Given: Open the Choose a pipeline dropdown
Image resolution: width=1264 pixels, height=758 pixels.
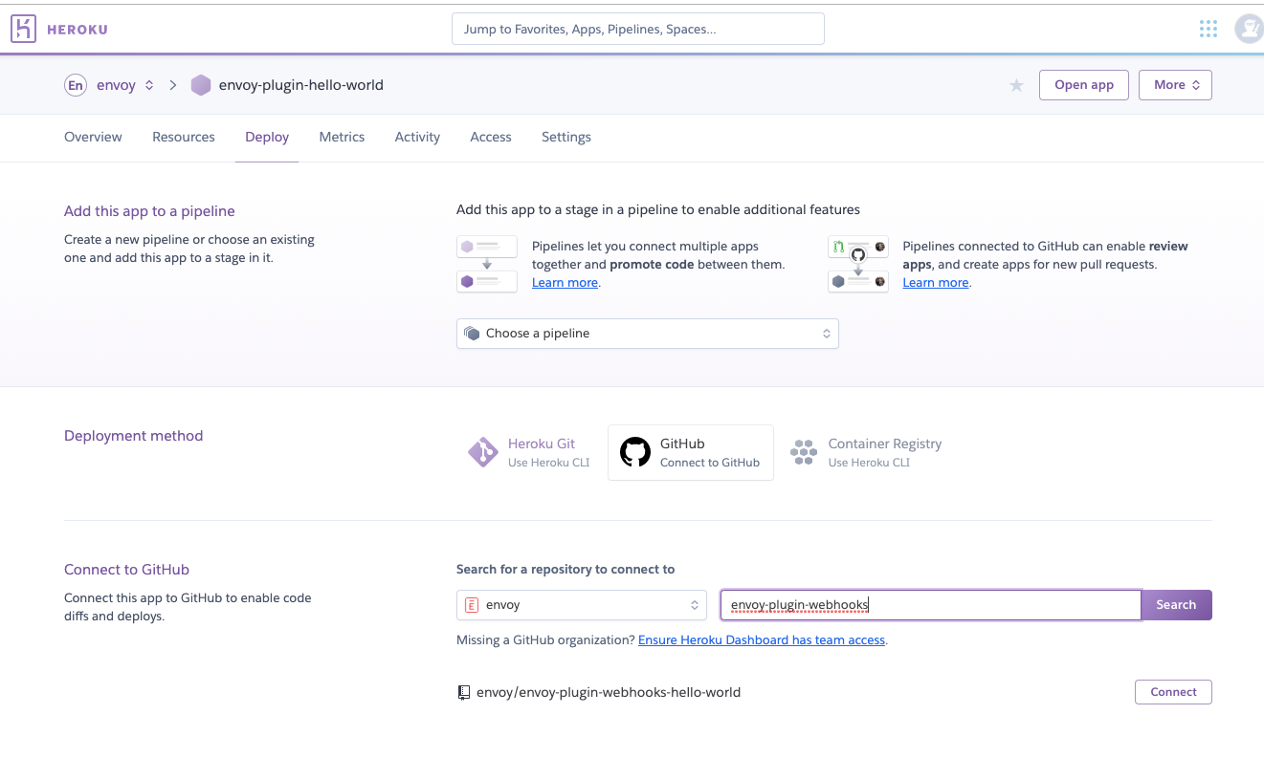Looking at the screenshot, I should click(648, 334).
